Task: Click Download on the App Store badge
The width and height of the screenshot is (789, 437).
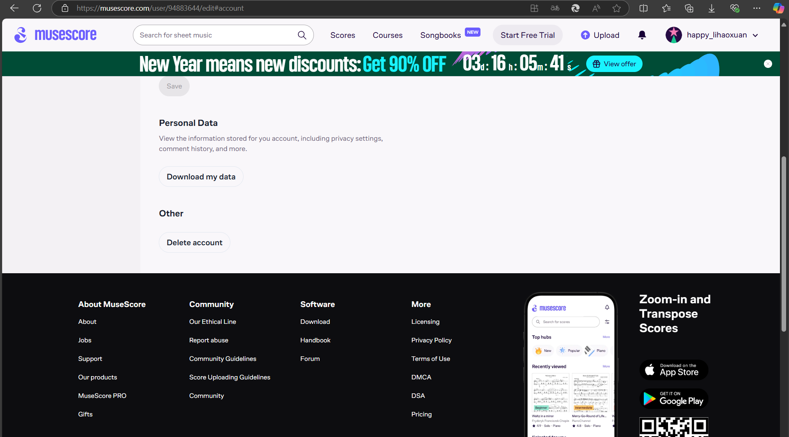Action: [674, 370]
